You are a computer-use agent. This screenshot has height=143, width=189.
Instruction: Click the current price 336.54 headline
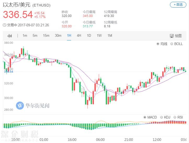click(x=18, y=15)
